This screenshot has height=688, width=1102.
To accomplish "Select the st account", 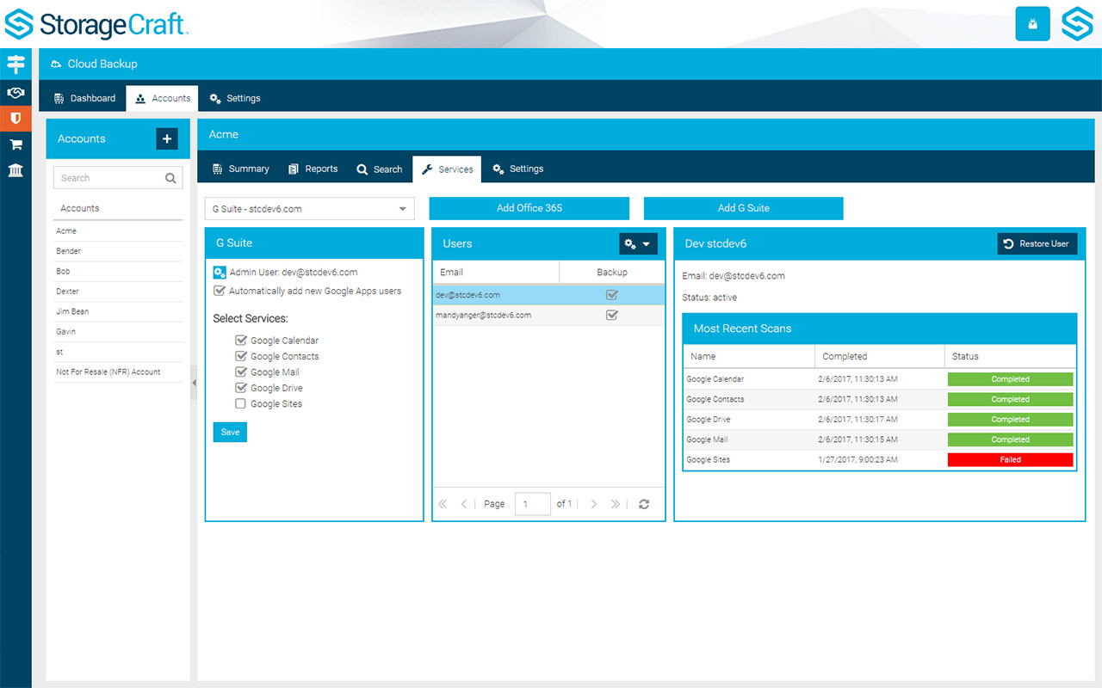I will [x=118, y=352].
